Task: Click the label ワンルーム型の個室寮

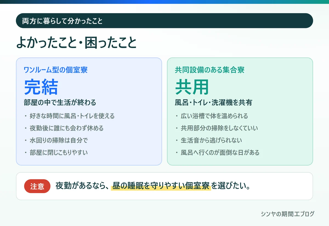Action: pyautogui.click(x=56, y=70)
